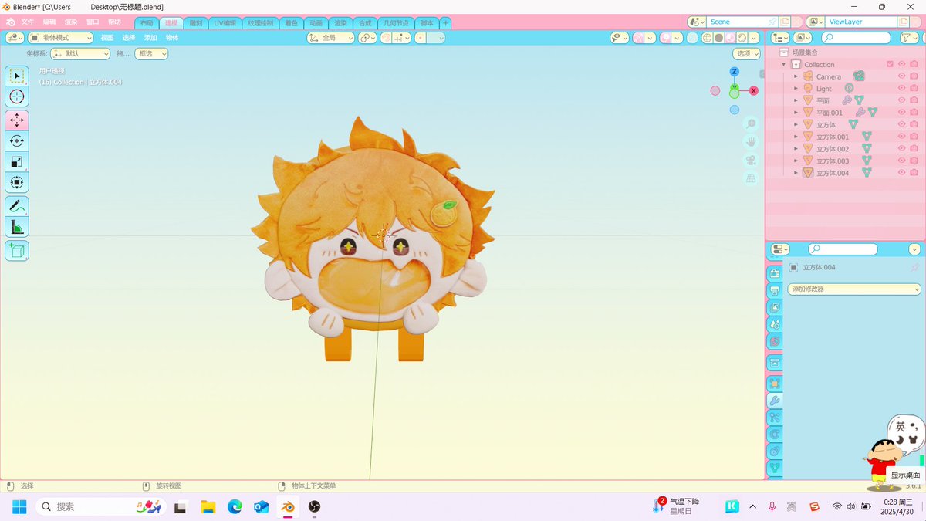This screenshot has height=521, width=926.
Task: Open the outliner filter dropdown
Action: (x=910, y=37)
